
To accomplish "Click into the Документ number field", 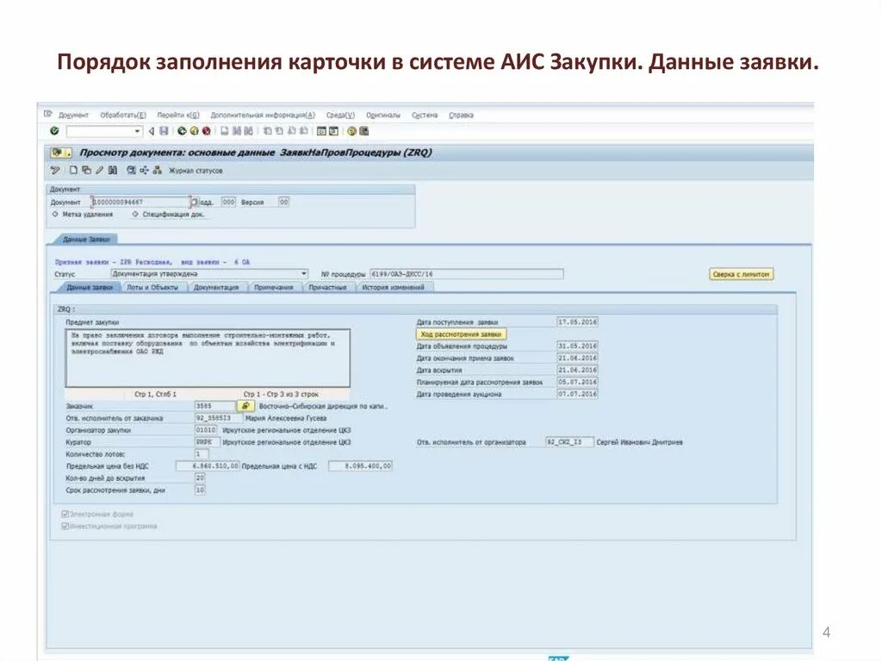I will click(140, 202).
